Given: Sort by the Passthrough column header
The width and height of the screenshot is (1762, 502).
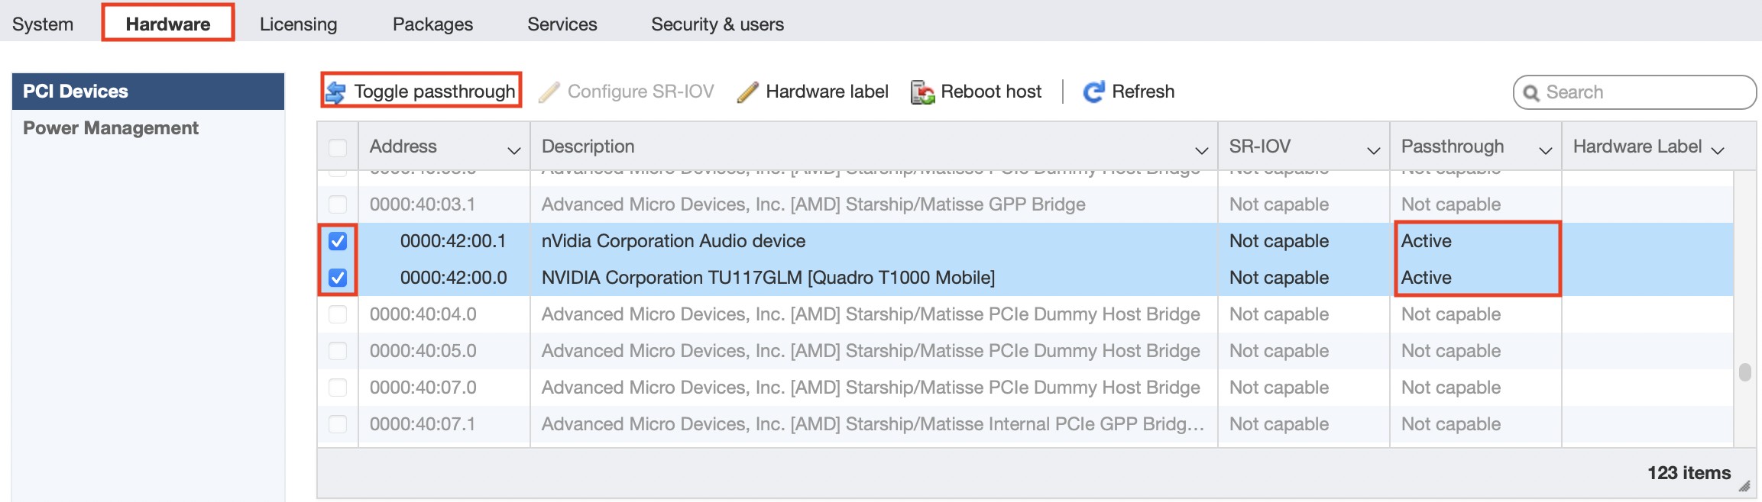Looking at the screenshot, I should tap(1453, 146).
